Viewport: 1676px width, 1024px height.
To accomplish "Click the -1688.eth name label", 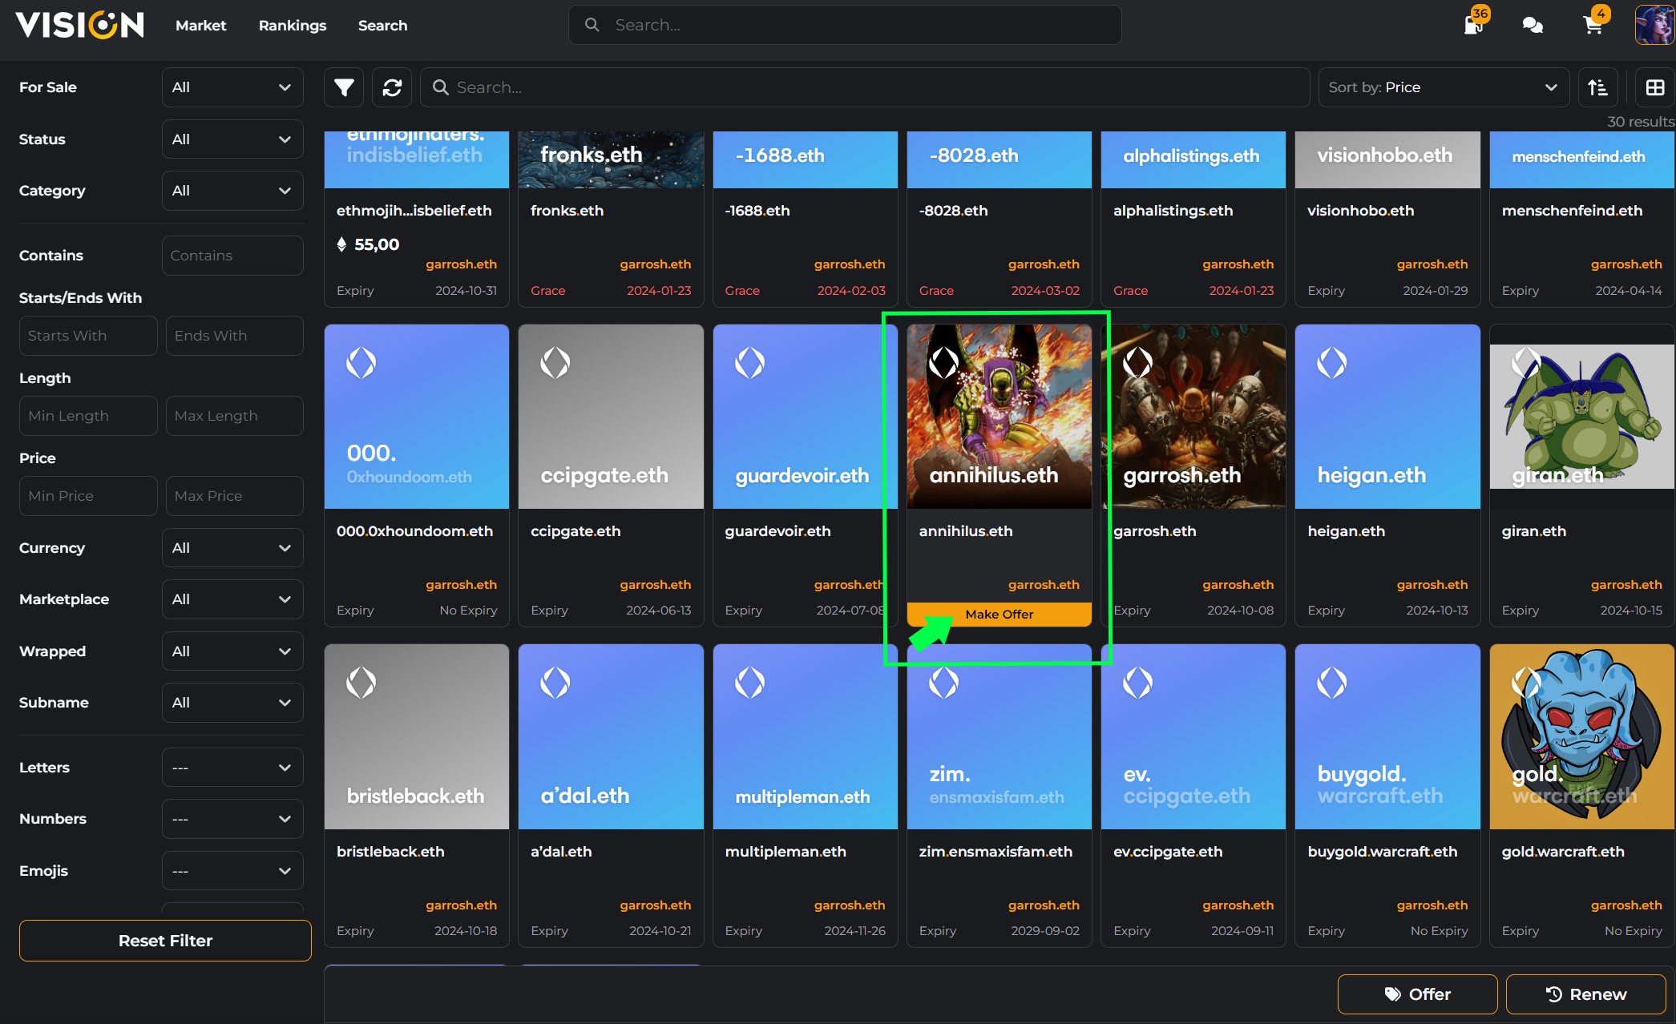I will (x=757, y=211).
